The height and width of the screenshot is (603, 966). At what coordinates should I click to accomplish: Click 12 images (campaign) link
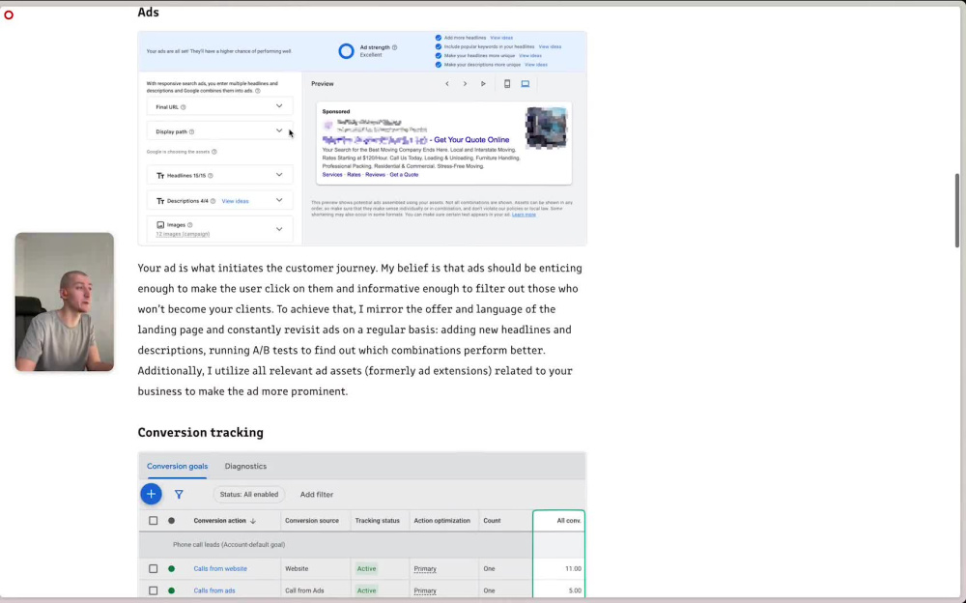(183, 234)
